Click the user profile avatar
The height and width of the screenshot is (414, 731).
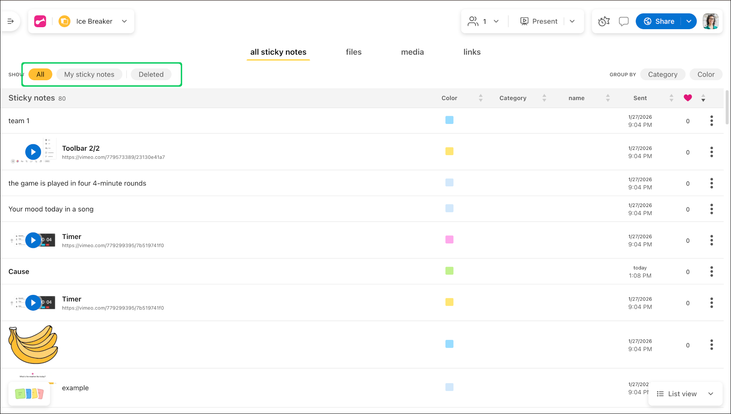coord(710,21)
